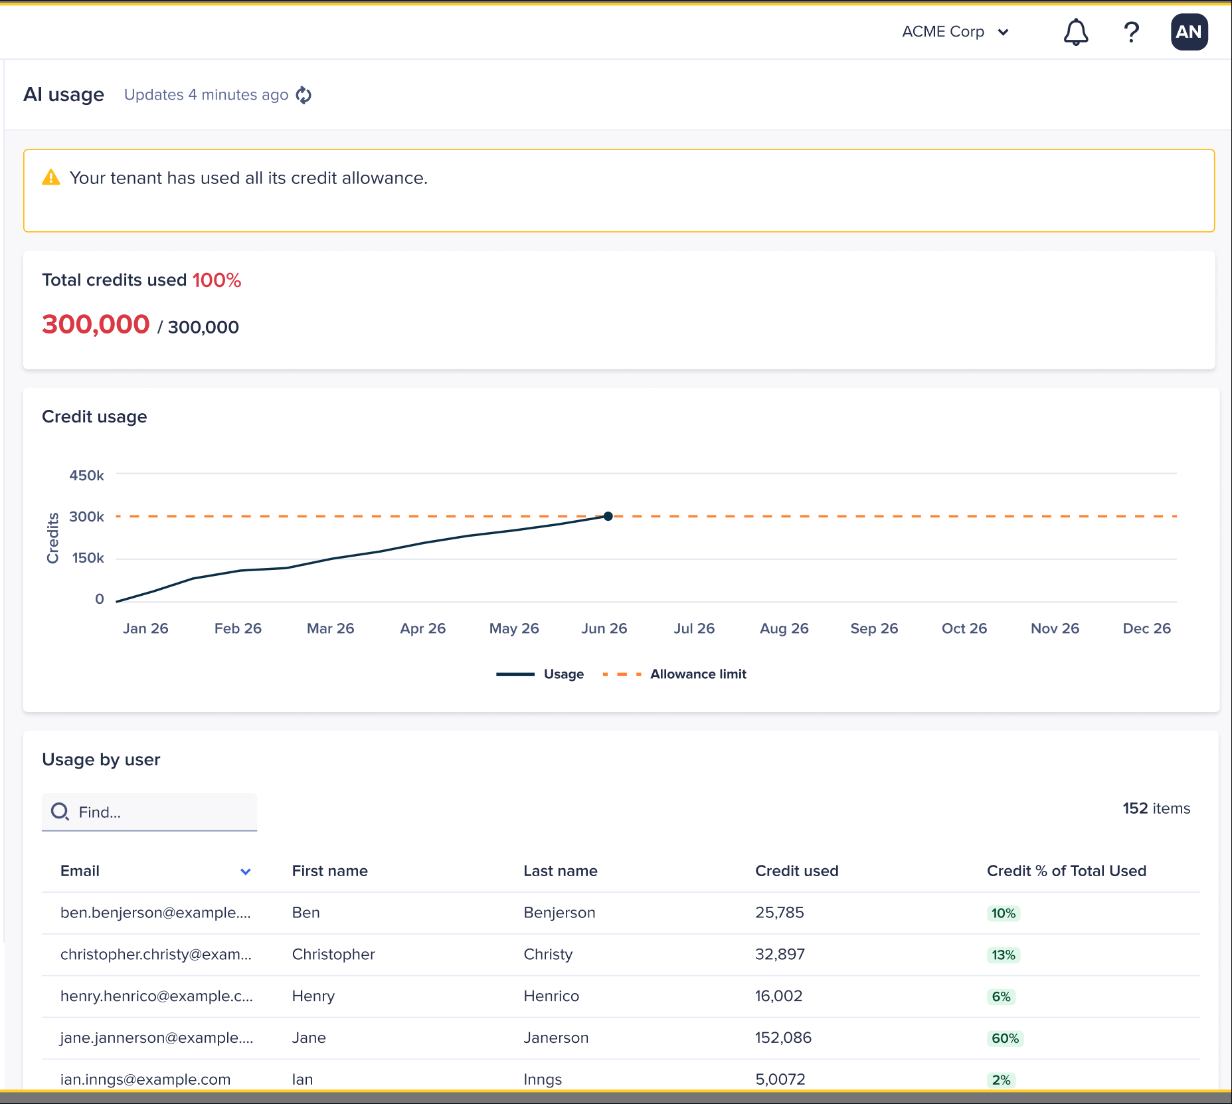Click the 6% badge for Henry
The height and width of the screenshot is (1104, 1232).
tap(1001, 997)
